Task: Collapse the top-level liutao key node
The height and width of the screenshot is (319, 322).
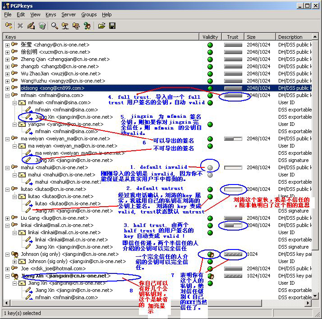Action: (x=7, y=190)
